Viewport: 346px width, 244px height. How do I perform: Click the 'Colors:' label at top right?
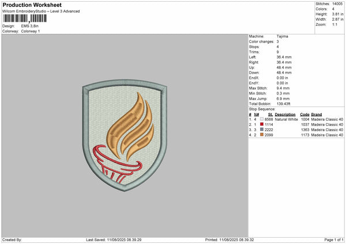pyautogui.click(x=322, y=9)
